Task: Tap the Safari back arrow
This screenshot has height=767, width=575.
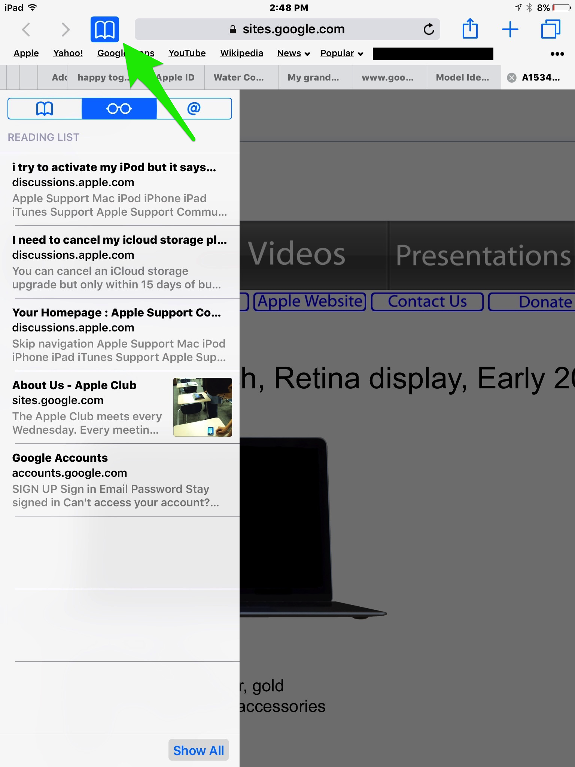Action: coord(26,29)
